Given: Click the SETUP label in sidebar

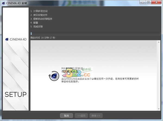Looking at the screenshot, I should click(15, 94).
